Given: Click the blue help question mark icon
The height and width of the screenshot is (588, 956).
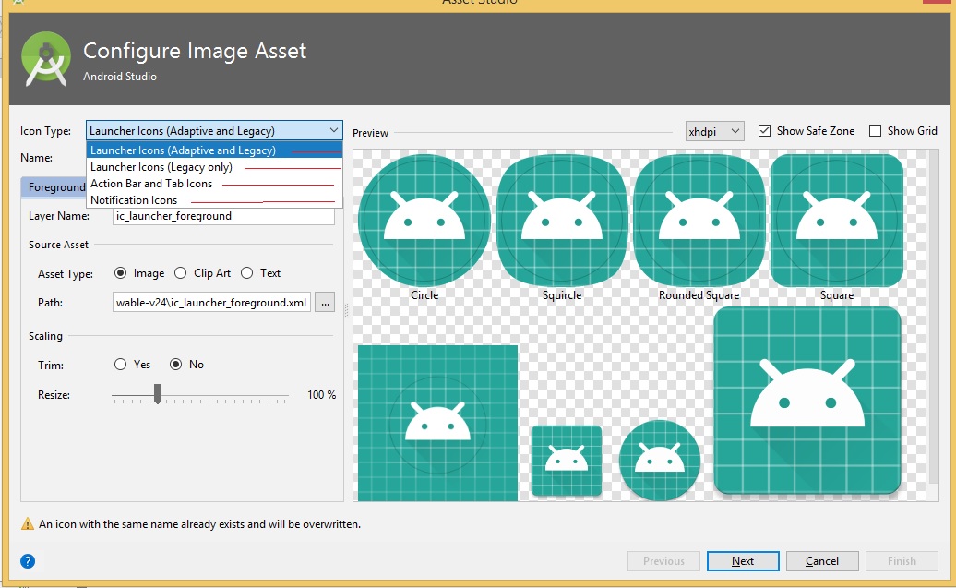Looking at the screenshot, I should click(28, 561).
